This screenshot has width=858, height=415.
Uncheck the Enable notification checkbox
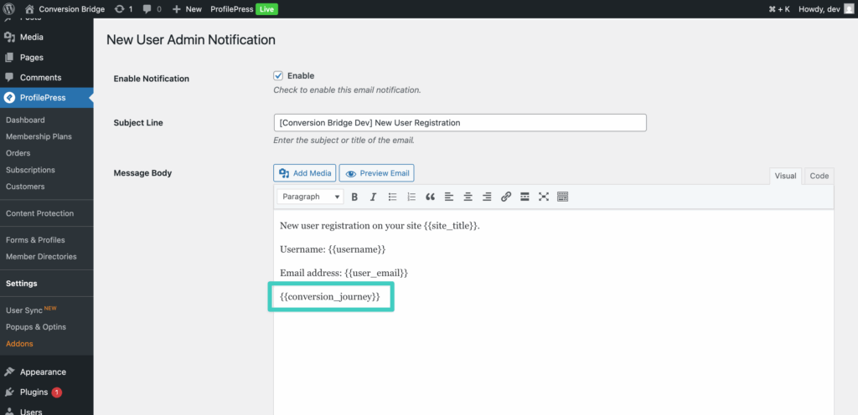tap(278, 75)
